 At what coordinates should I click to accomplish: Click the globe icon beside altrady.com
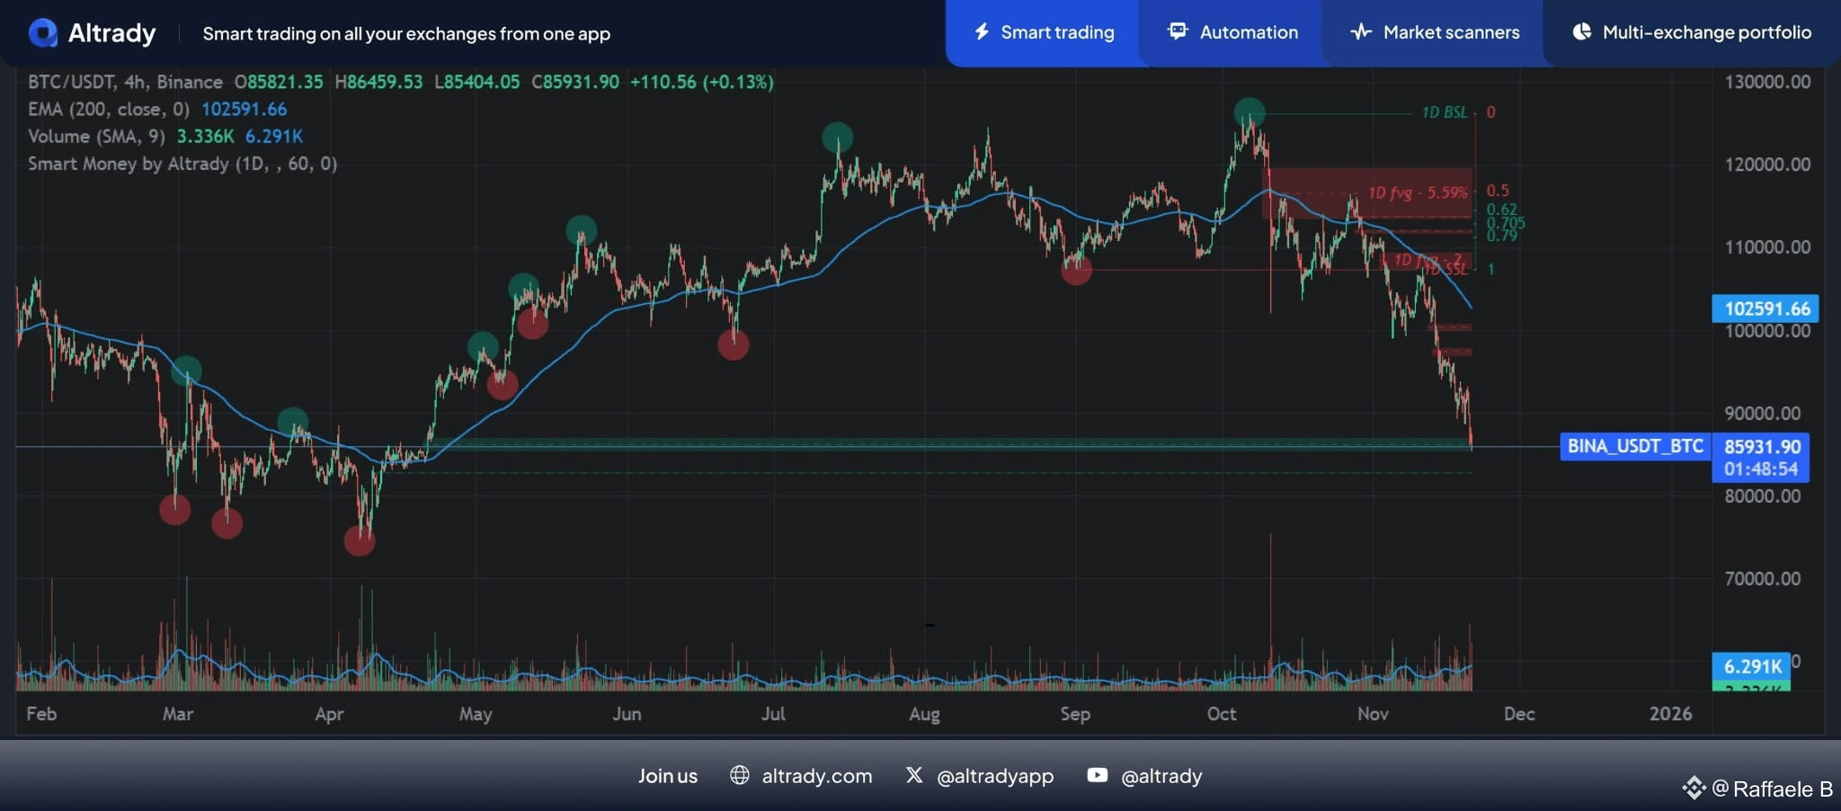click(740, 775)
